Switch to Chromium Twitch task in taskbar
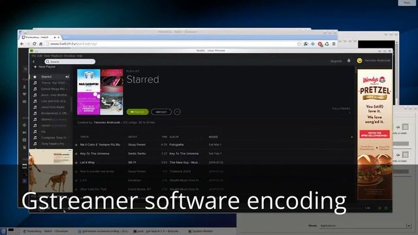 click(x=46, y=231)
